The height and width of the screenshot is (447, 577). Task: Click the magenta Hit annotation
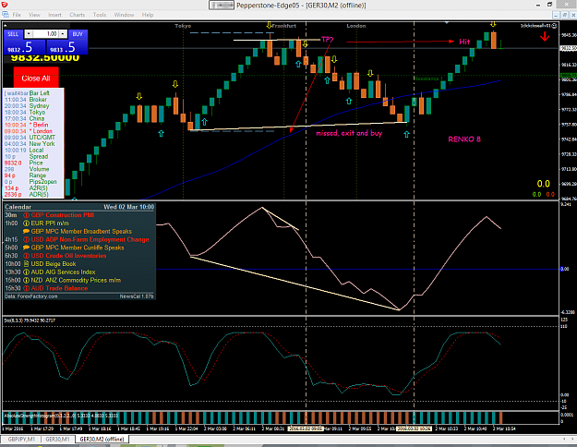tap(464, 42)
